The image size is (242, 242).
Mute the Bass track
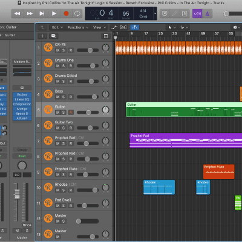click(x=58, y=97)
